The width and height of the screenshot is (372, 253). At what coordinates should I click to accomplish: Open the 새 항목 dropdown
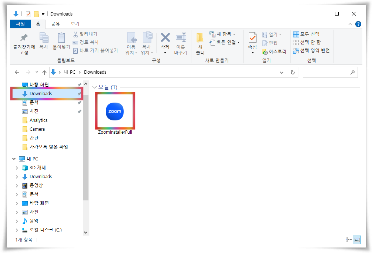[x=222, y=34]
